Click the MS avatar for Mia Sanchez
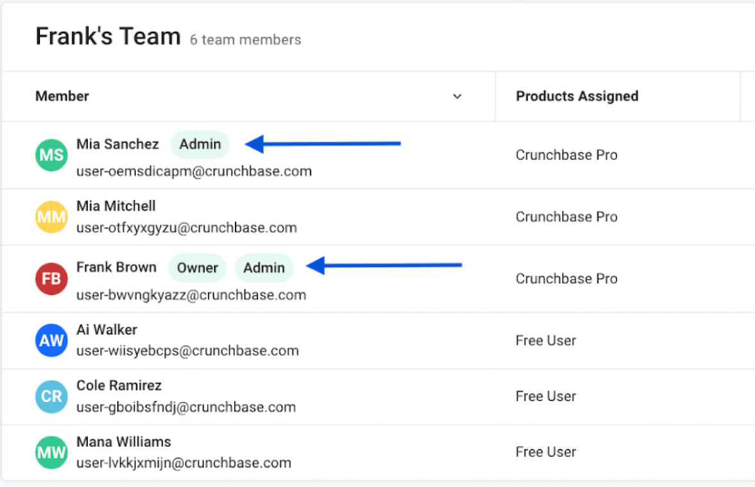Screen dimensions: 755x487 point(51,155)
